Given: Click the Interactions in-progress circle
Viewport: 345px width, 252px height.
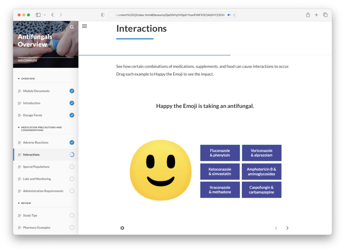Looking at the screenshot, I should tap(72, 155).
